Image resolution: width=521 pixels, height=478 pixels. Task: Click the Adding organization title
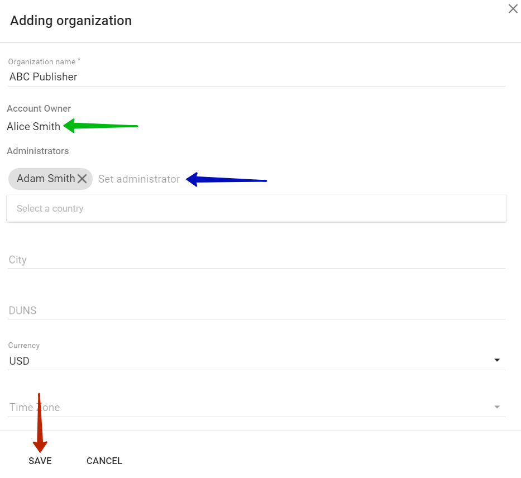71,21
